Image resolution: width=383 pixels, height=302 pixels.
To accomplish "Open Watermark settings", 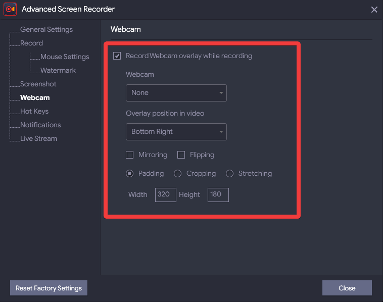I will point(58,70).
